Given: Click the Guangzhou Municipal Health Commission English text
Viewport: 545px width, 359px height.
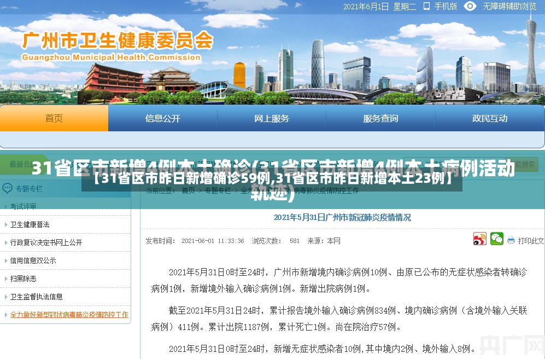Looking at the screenshot, I should click(111, 57).
